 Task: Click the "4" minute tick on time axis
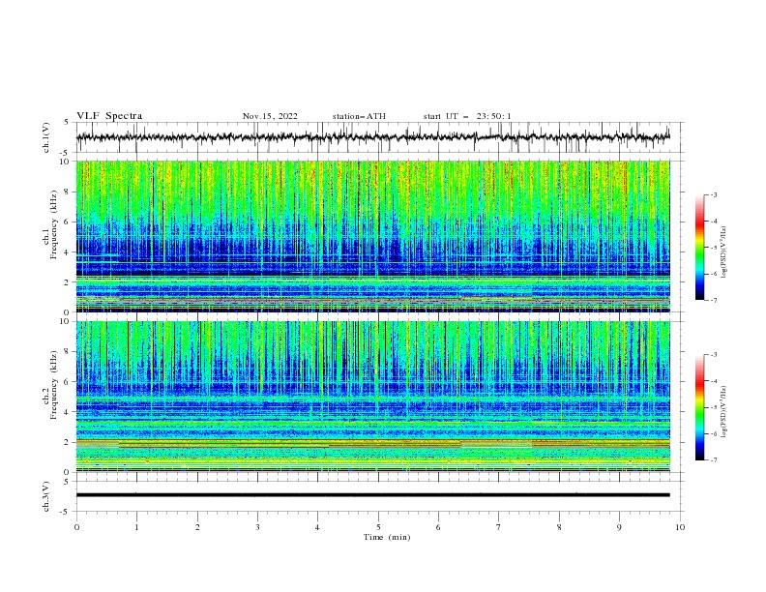(x=317, y=527)
